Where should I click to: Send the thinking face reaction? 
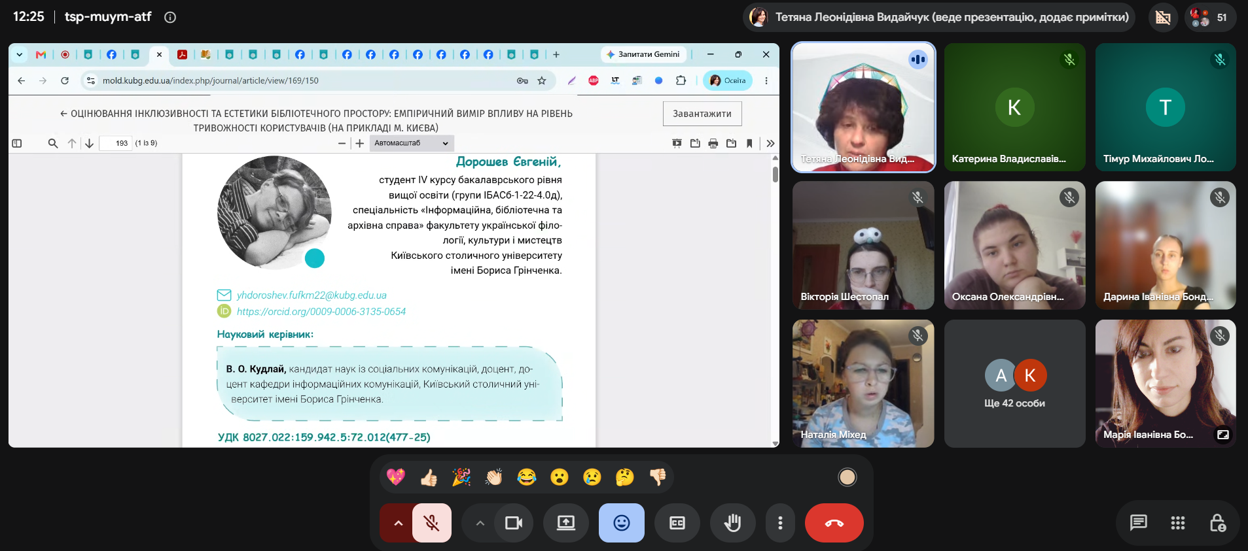tap(625, 477)
